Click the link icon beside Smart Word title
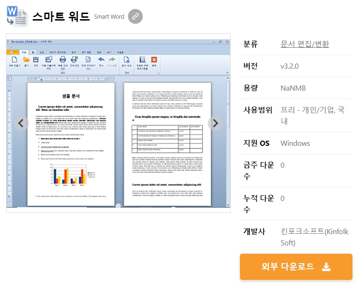Viewport: 359px width, 286px height. point(135,16)
